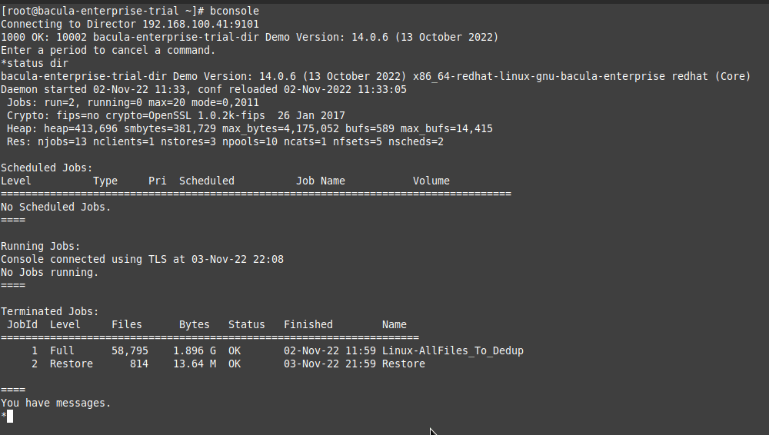This screenshot has width=769, height=435.
Task: Click the finished time 03-Nov-22 21:59
Action: point(330,364)
